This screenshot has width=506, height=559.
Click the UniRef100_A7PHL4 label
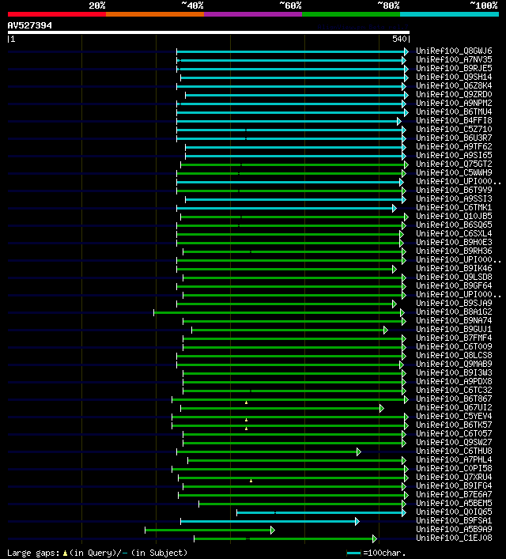tap(454, 459)
